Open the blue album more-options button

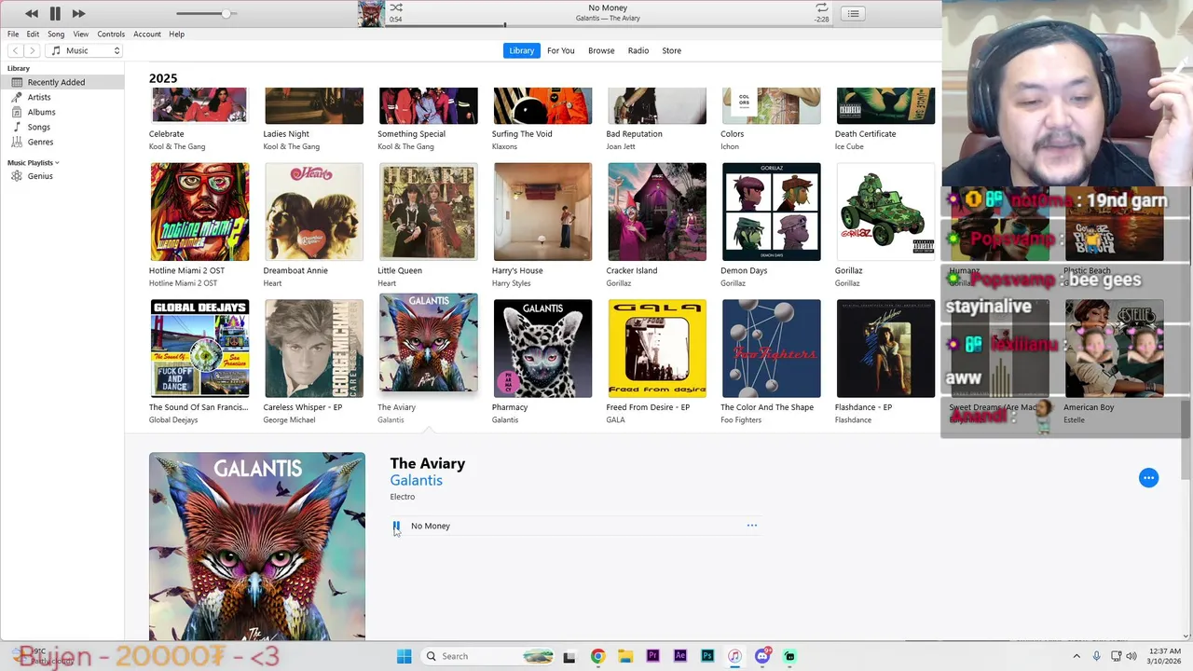[1148, 478]
